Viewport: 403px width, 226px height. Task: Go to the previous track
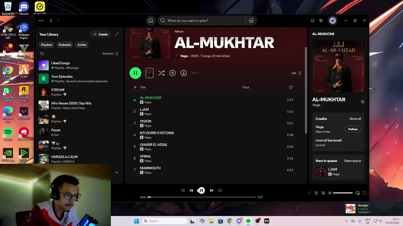tap(191, 190)
